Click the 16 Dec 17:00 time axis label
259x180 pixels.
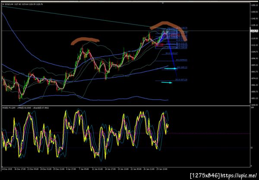point(20,169)
